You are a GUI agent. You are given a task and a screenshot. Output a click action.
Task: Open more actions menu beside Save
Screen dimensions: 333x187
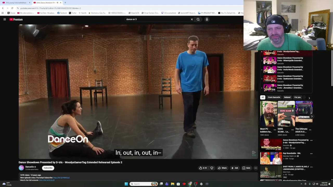(255, 168)
